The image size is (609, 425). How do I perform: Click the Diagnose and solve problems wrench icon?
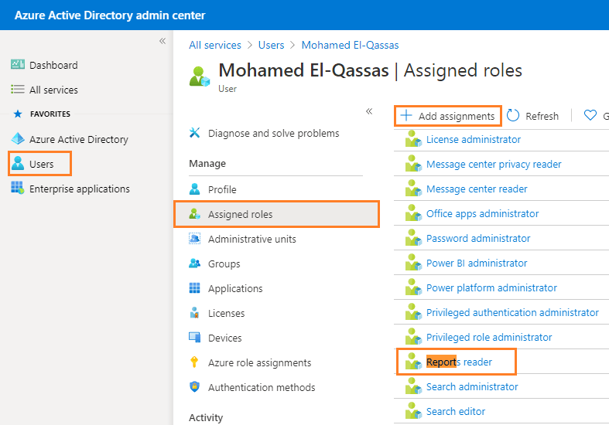pos(194,133)
